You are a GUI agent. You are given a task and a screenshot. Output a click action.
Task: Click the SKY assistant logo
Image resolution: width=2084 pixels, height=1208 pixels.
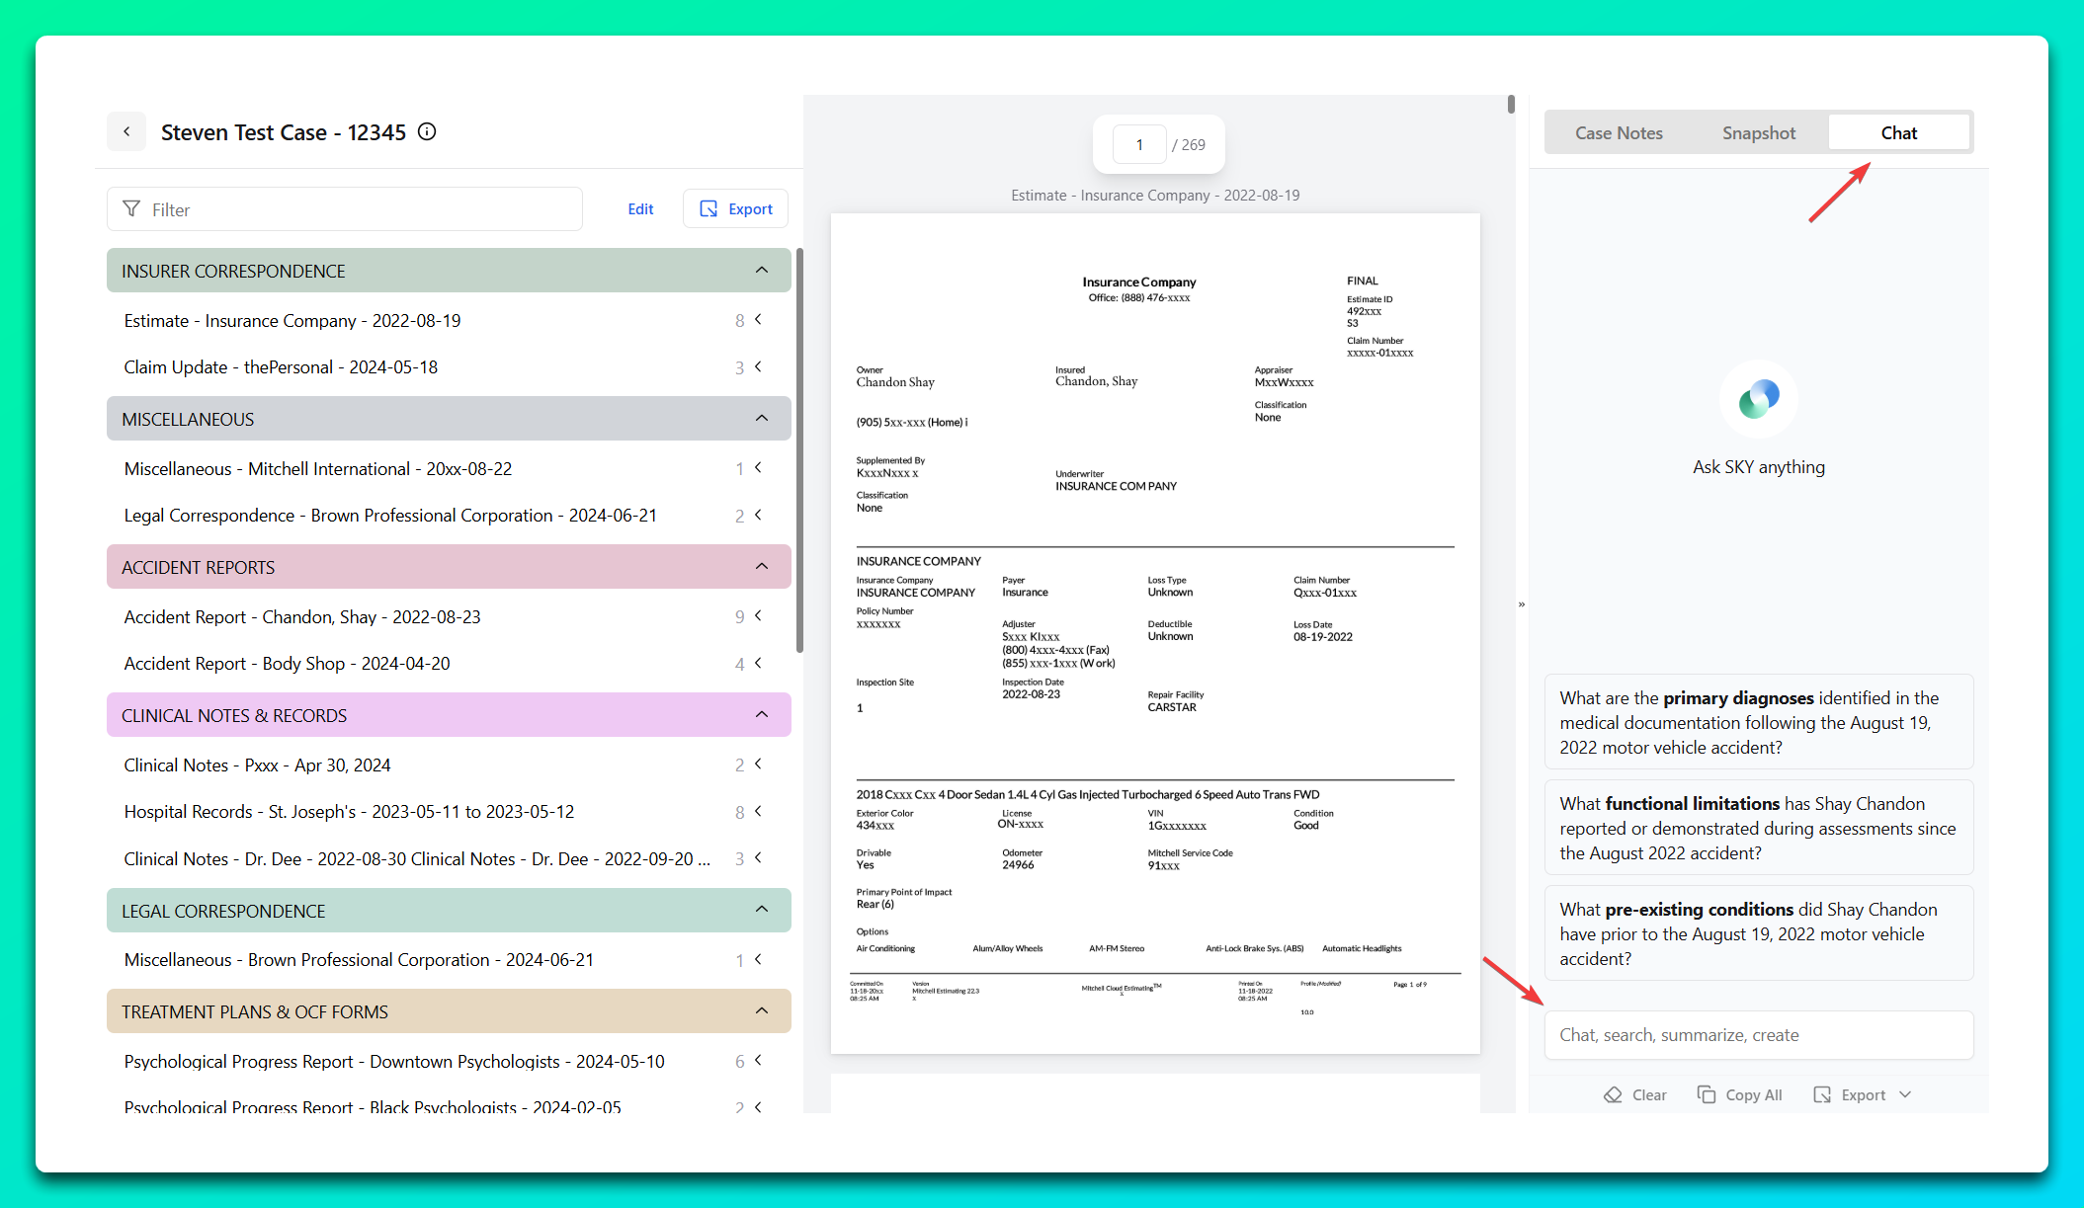[1758, 399]
